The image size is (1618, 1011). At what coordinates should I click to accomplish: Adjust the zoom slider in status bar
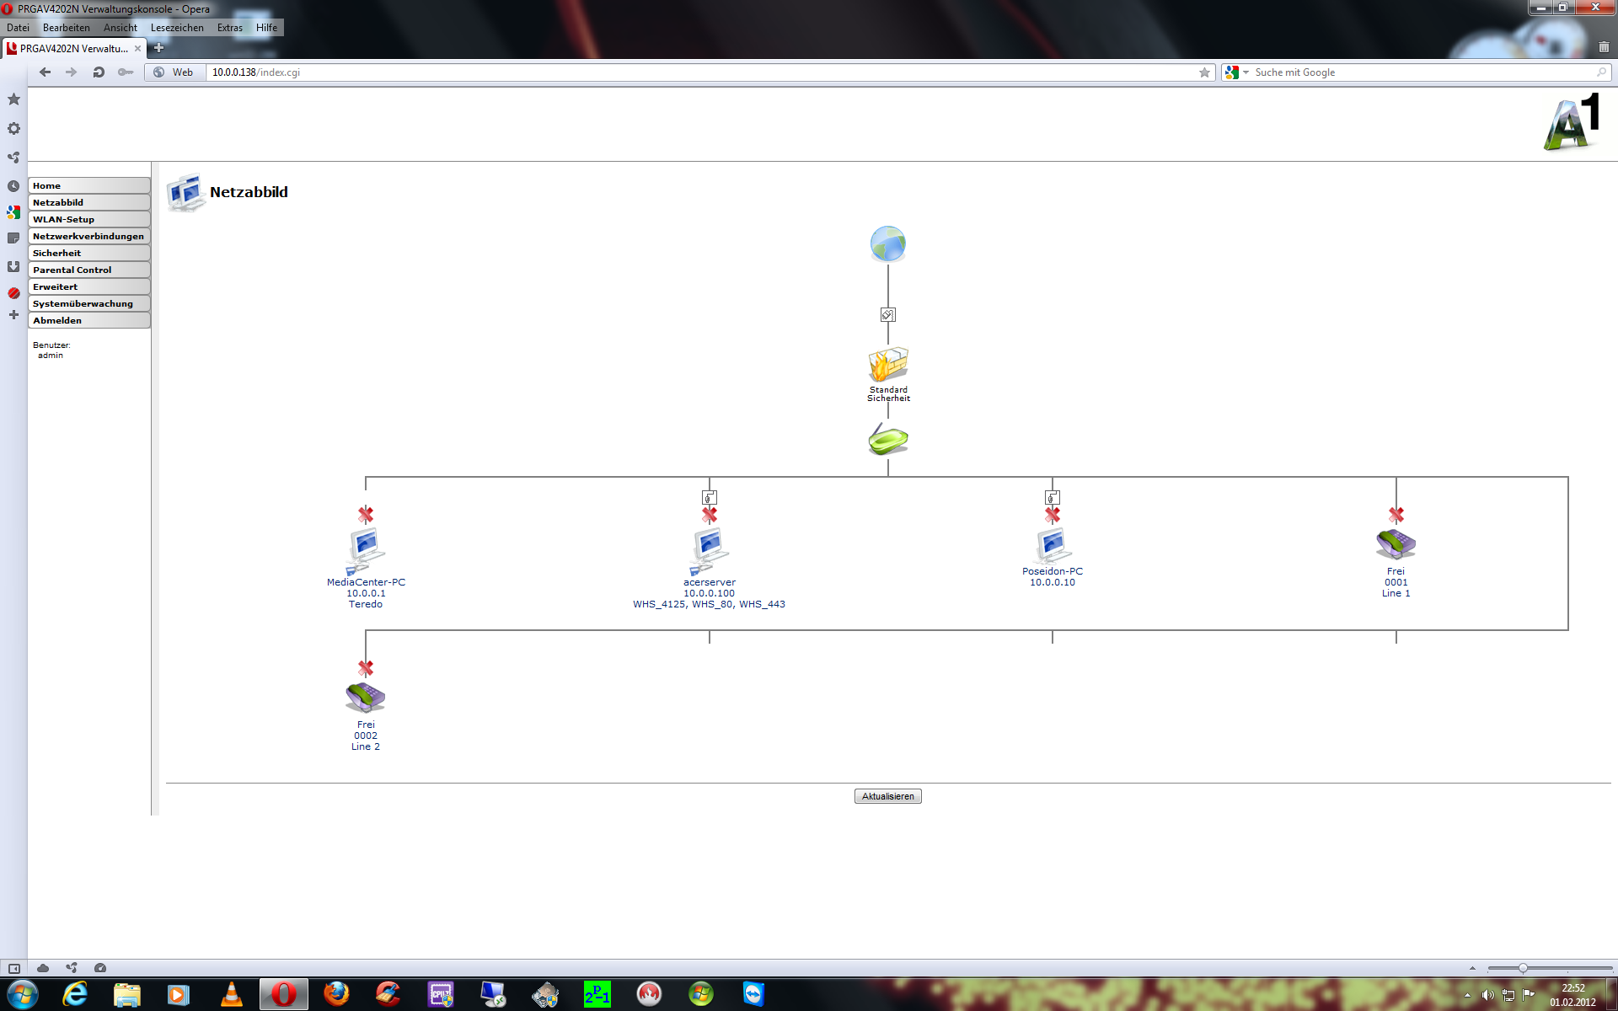point(1523,968)
